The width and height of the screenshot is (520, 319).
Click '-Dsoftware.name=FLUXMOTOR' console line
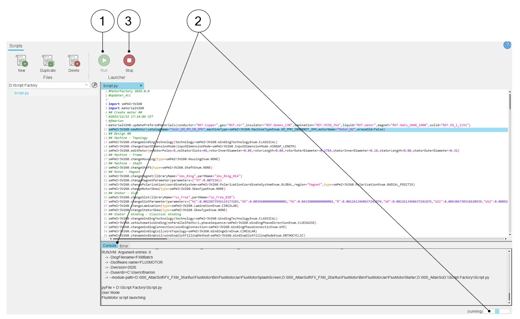click(x=134, y=262)
